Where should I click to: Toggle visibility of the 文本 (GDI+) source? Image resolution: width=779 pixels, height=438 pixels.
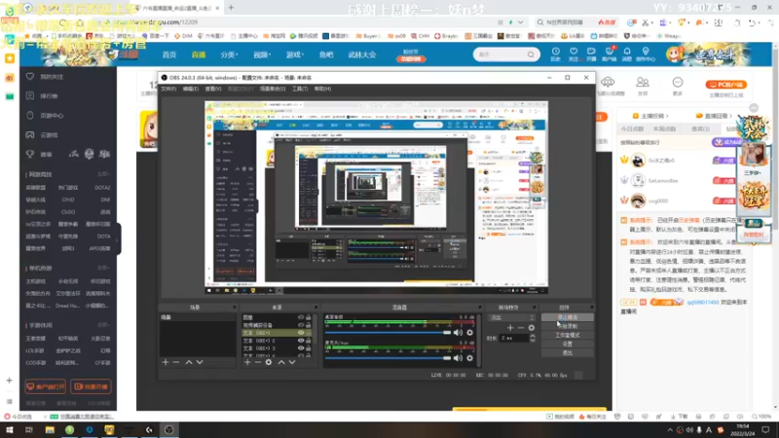pyautogui.click(x=301, y=333)
